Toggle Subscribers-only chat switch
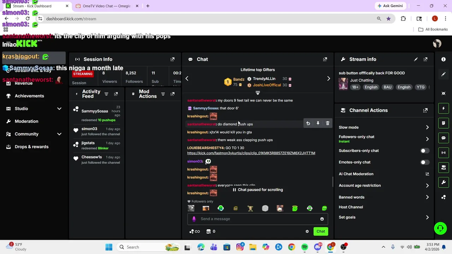Image resolution: width=452 pixels, height=254 pixels. point(425,151)
